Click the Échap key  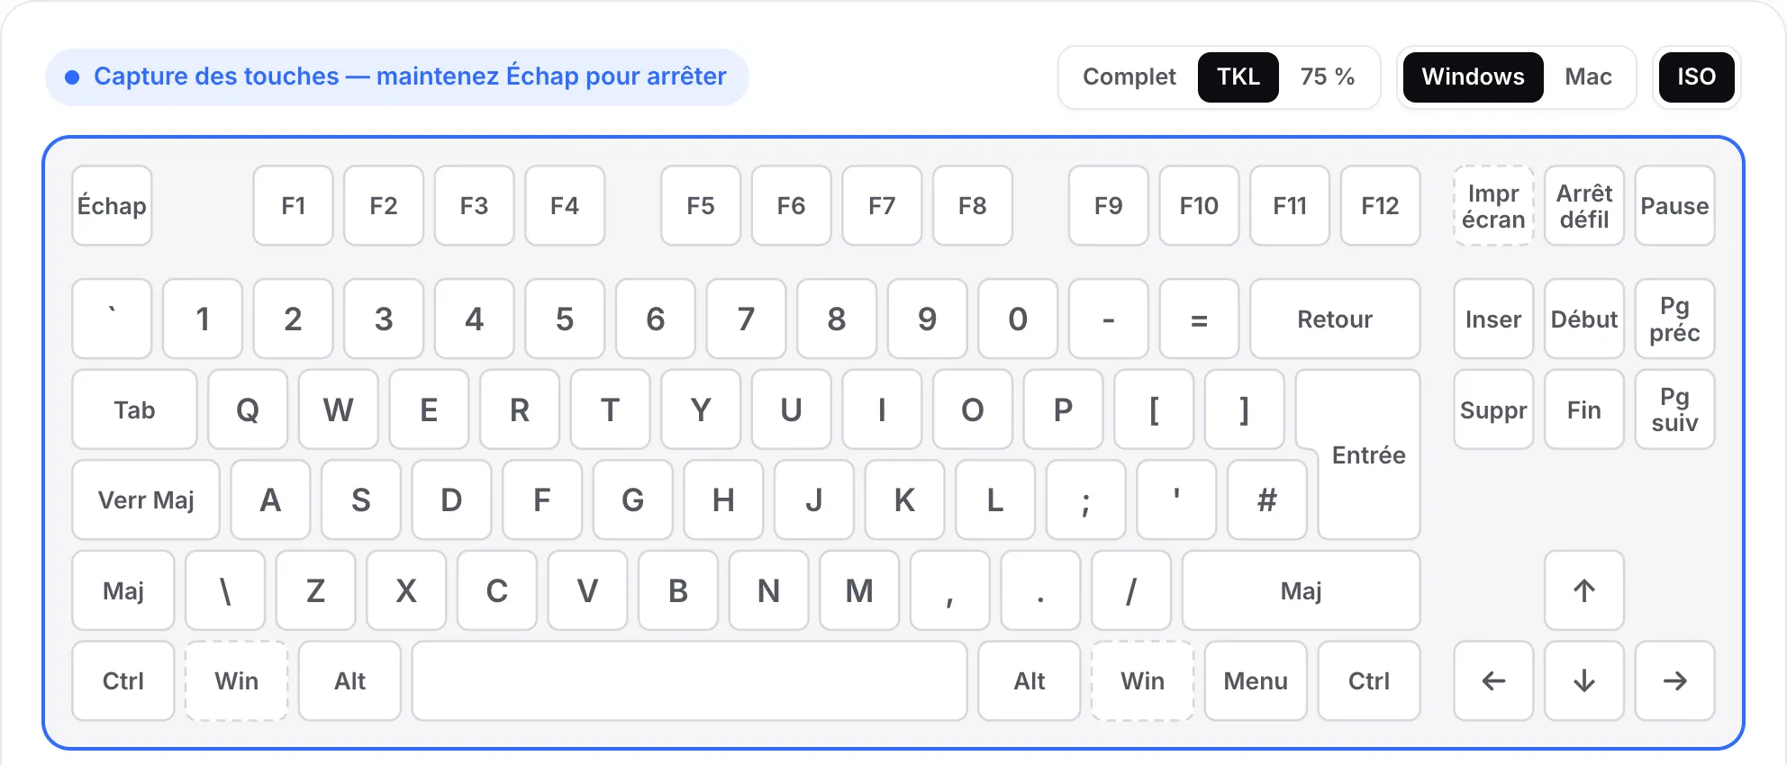coord(112,205)
